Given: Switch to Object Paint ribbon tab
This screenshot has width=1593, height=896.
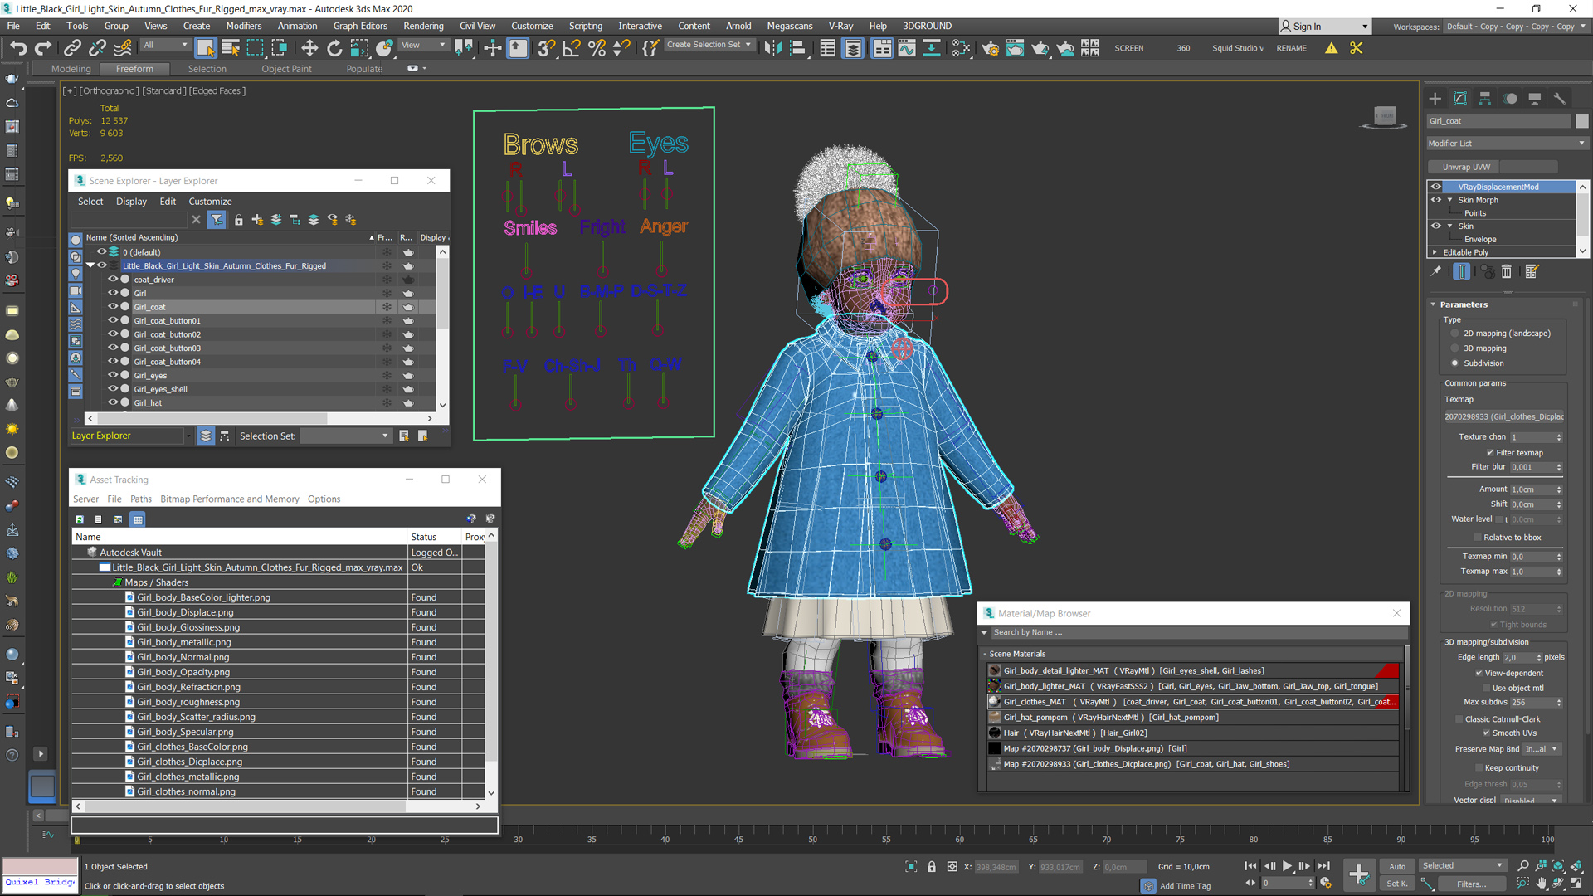Looking at the screenshot, I should pyautogui.click(x=286, y=69).
